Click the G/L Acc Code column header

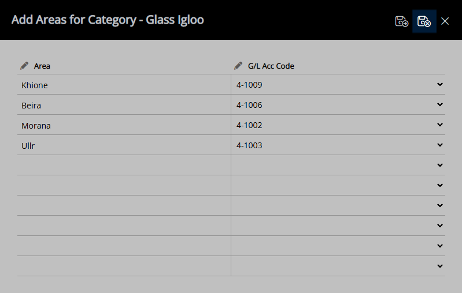click(x=271, y=66)
